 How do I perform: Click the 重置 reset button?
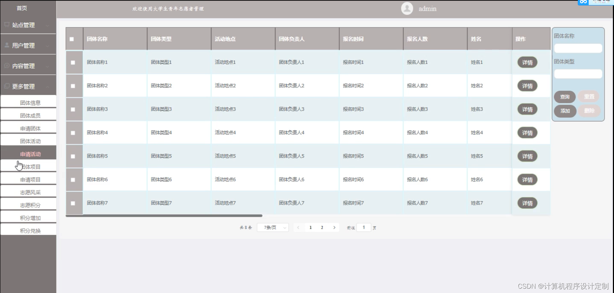point(589,97)
